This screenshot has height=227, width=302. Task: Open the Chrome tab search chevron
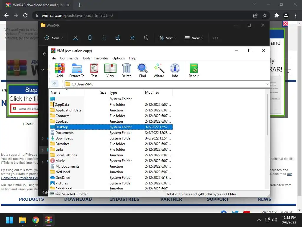point(255,4)
